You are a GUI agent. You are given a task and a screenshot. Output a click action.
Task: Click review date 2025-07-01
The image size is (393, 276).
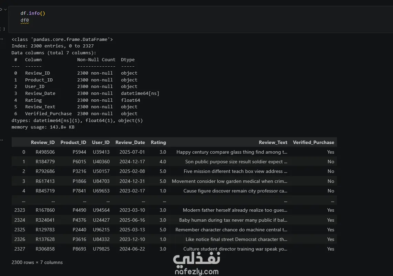(132, 152)
